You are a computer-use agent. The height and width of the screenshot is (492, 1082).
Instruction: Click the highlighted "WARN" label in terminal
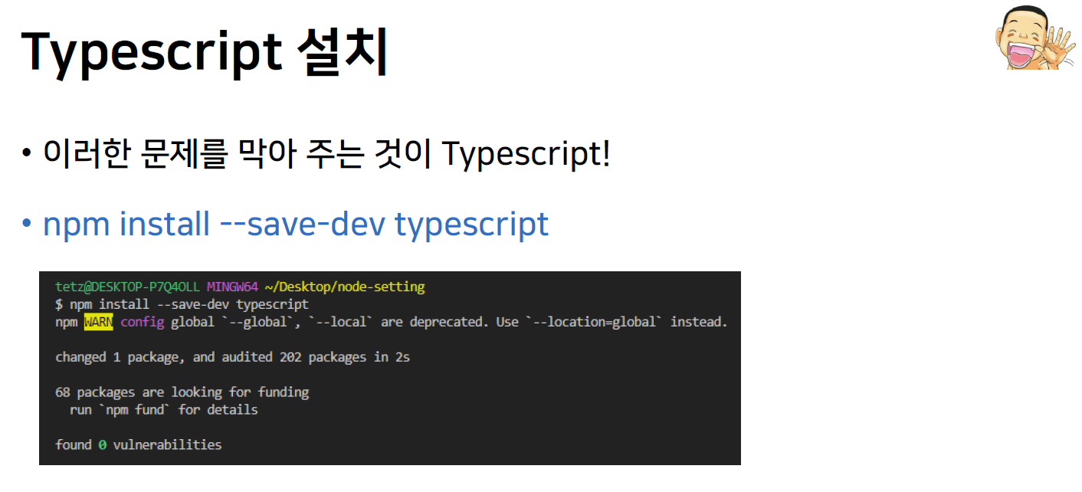coord(98,322)
